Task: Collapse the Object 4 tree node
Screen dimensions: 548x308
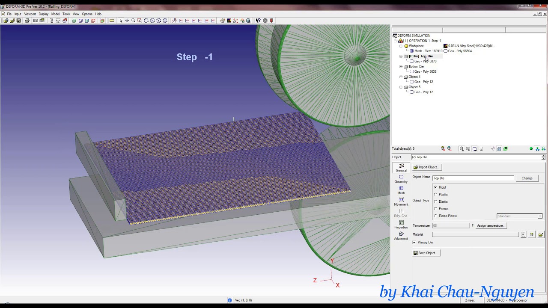Action: 401,77
